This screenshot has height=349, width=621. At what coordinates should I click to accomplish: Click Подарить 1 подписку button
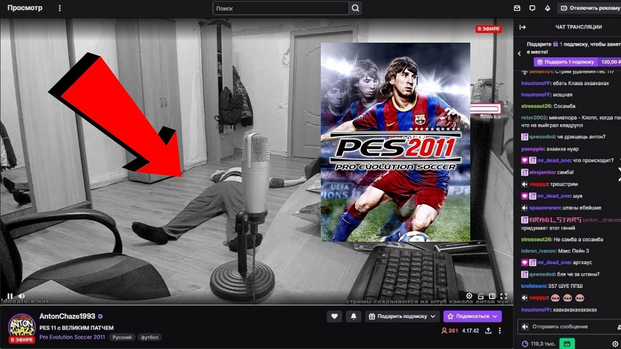click(566, 62)
